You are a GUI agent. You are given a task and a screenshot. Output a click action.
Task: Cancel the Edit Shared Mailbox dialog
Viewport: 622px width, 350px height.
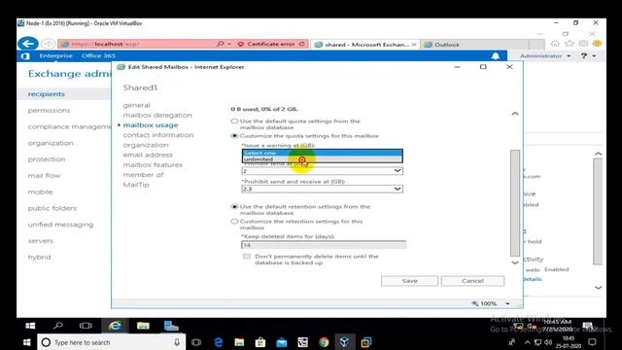472,281
